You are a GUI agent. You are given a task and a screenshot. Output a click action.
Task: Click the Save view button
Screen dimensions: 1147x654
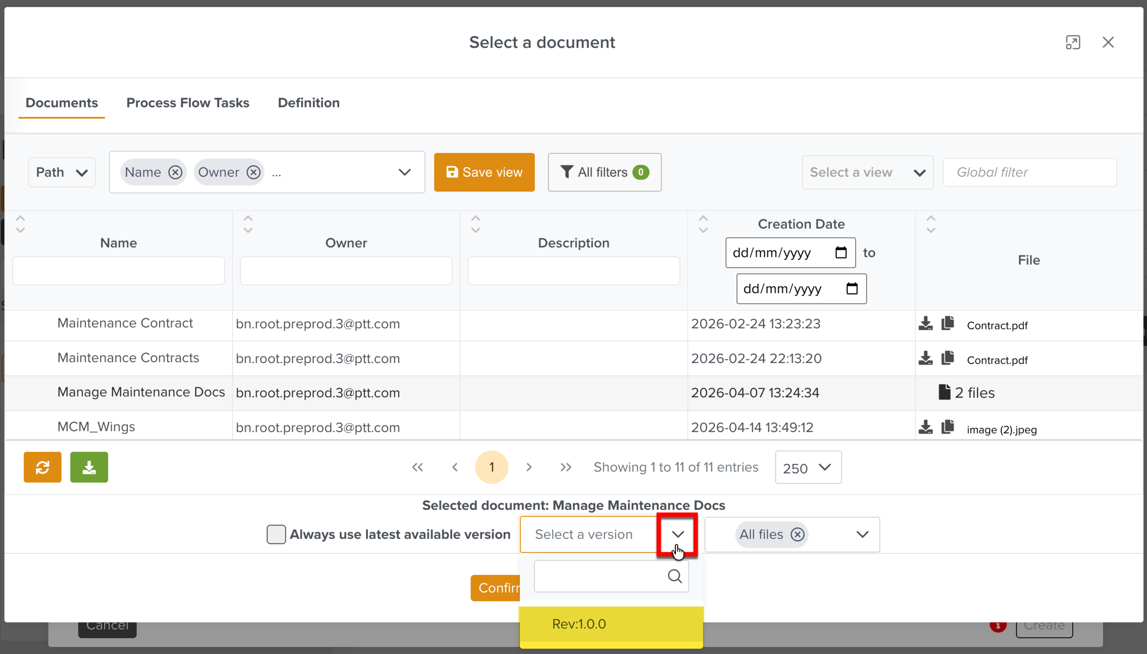(x=484, y=172)
